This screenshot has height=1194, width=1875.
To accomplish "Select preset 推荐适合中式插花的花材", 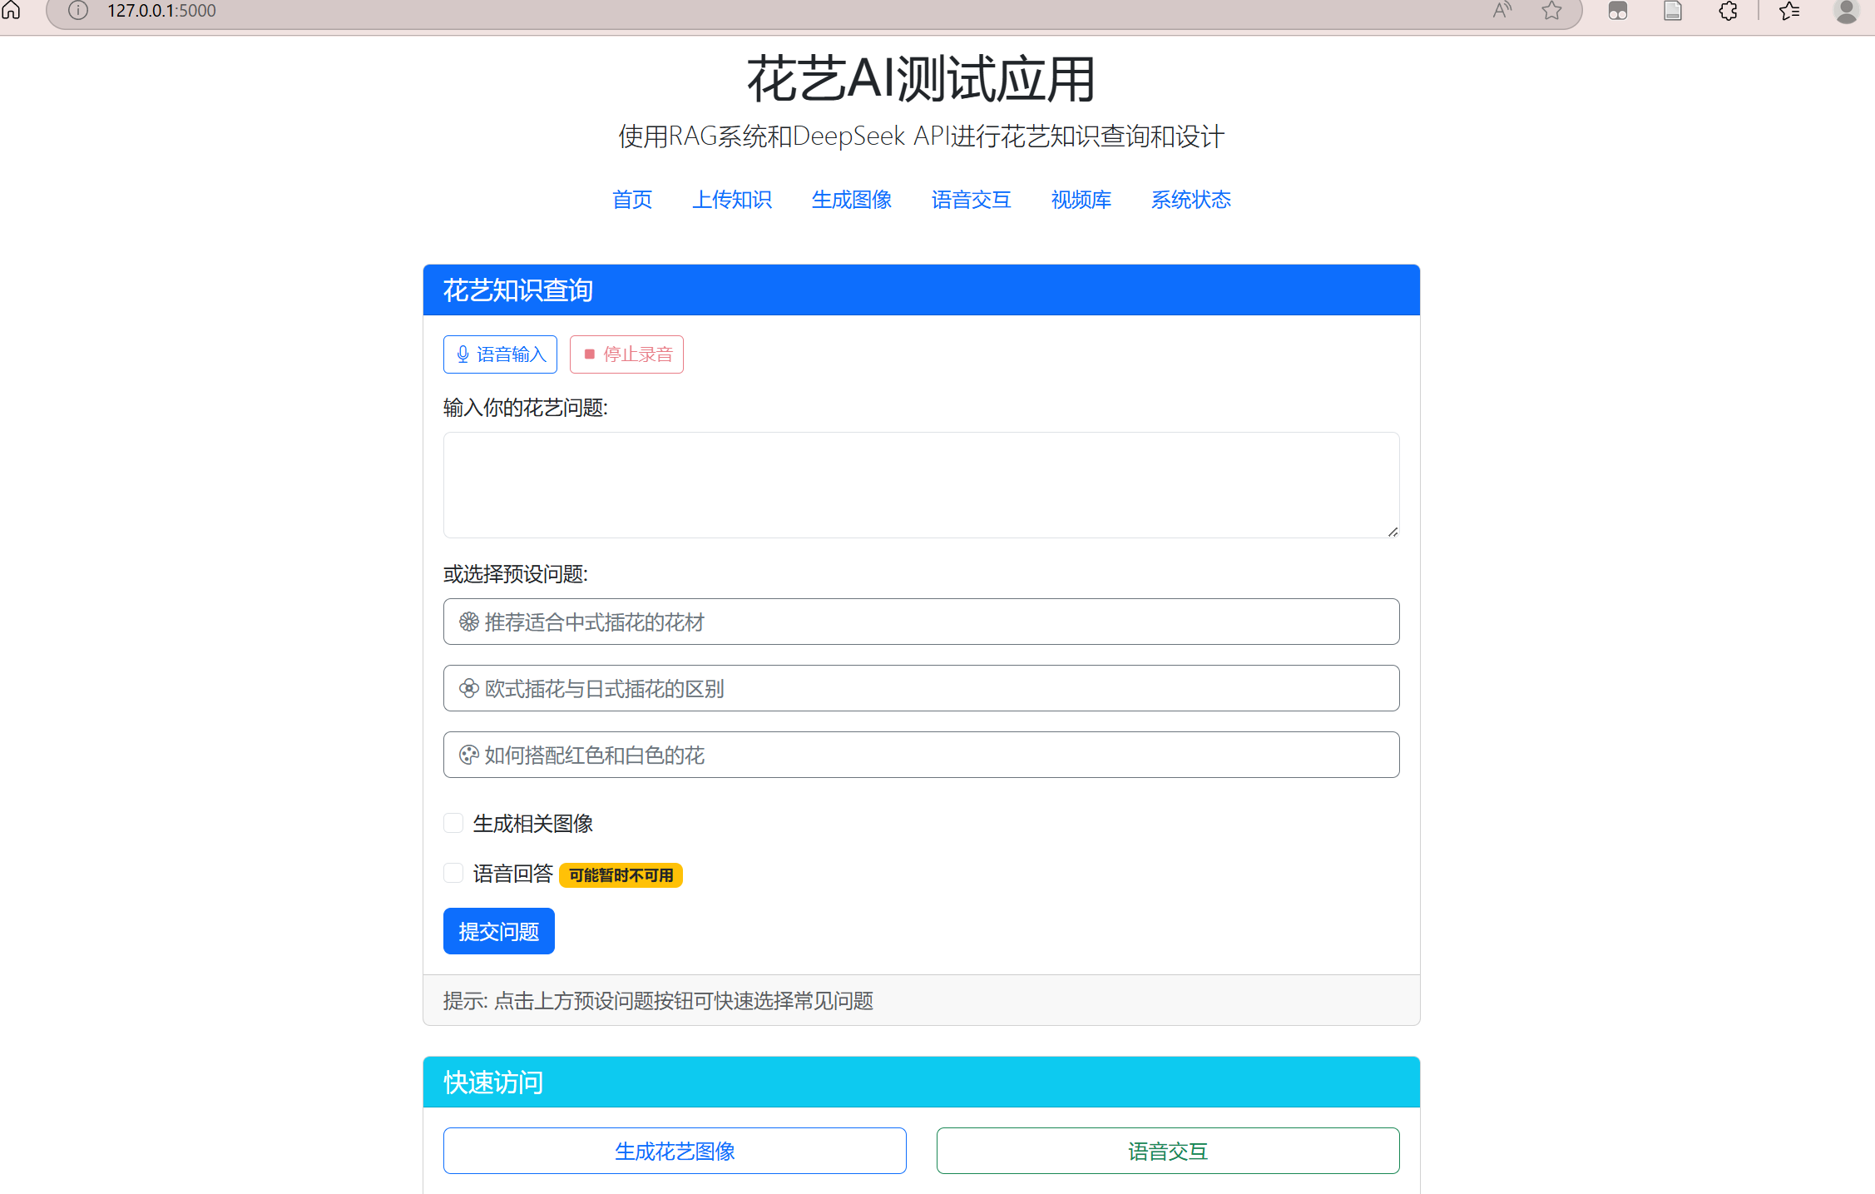I will pos(921,622).
